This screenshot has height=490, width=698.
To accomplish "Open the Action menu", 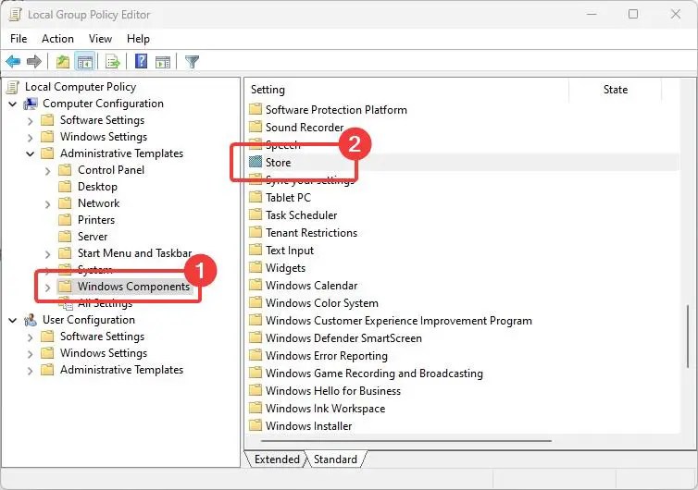I will [58, 39].
